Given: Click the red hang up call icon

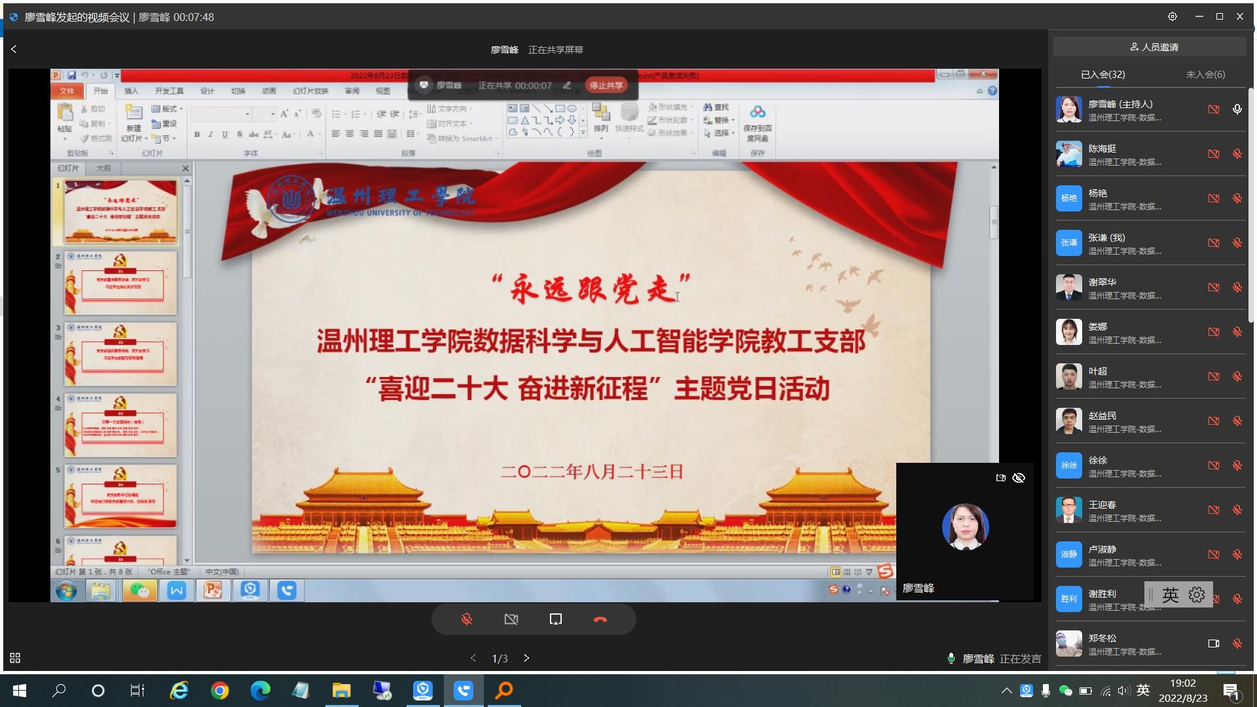Looking at the screenshot, I should [600, 619].
